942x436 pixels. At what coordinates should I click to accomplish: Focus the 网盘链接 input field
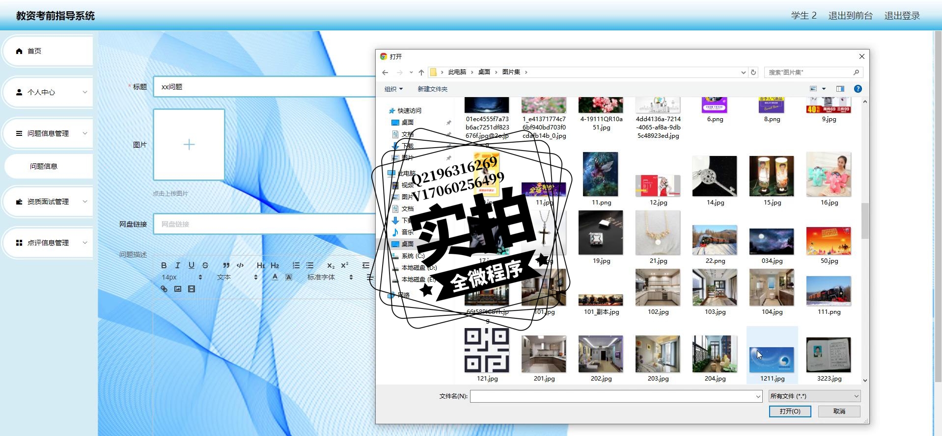point(265,224)
